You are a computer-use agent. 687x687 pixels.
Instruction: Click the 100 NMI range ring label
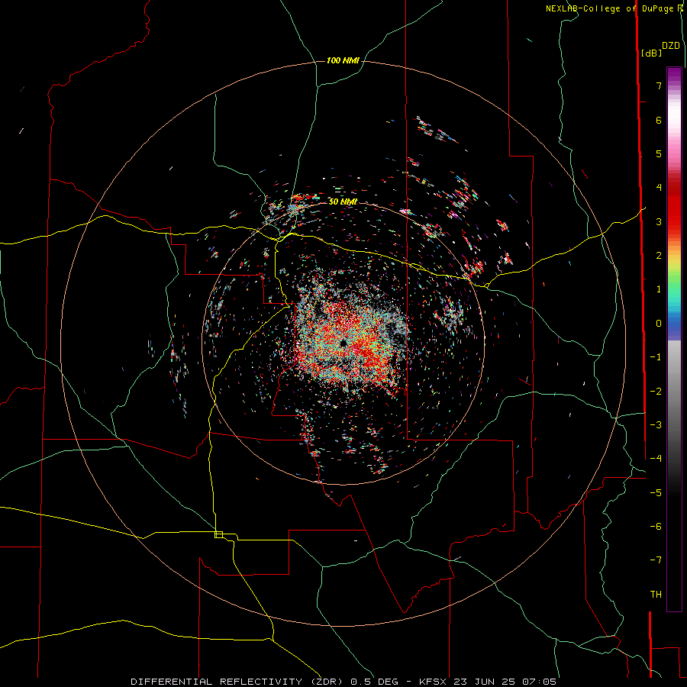tap(343, 60)
